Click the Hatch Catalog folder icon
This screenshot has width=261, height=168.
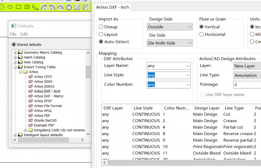(21, 57)
